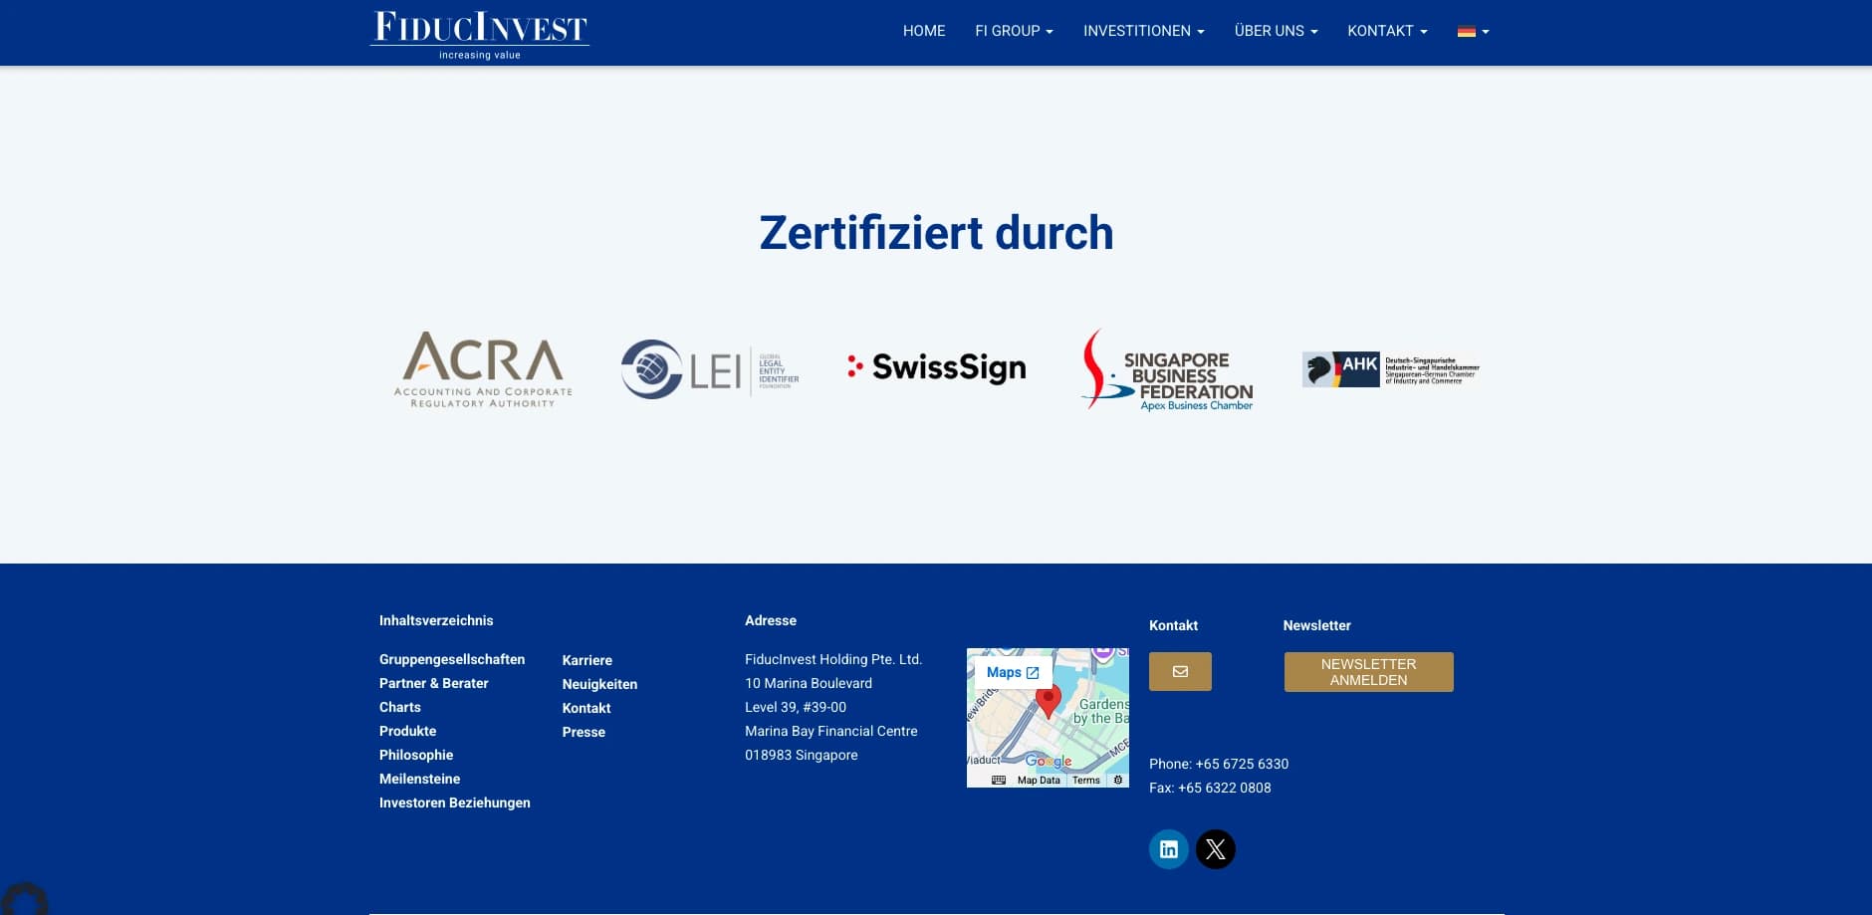Click Map Data on the map
1872x915 pixels.
[1039, 781]
